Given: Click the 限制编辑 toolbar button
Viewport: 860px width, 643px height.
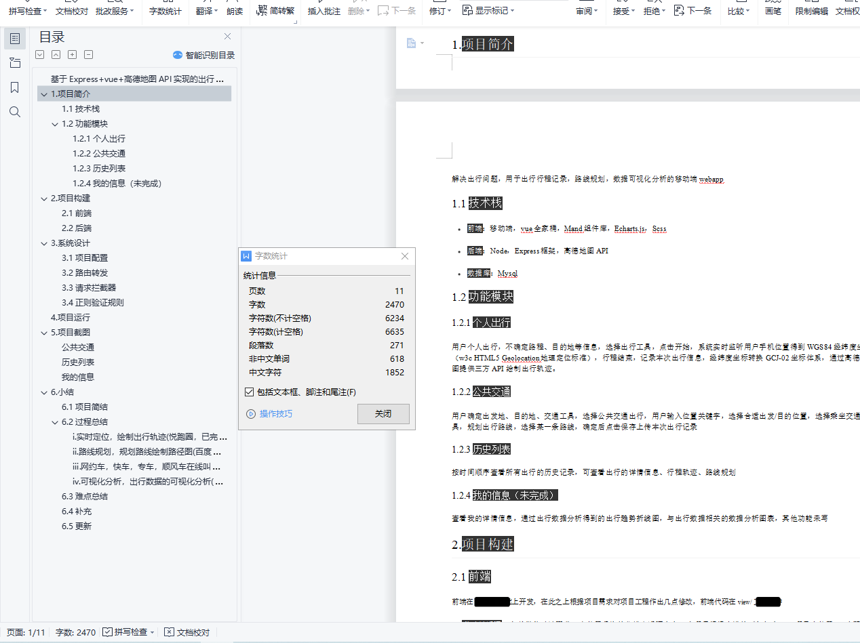Looking at the screenshot, I should click(x=812, y=11).
